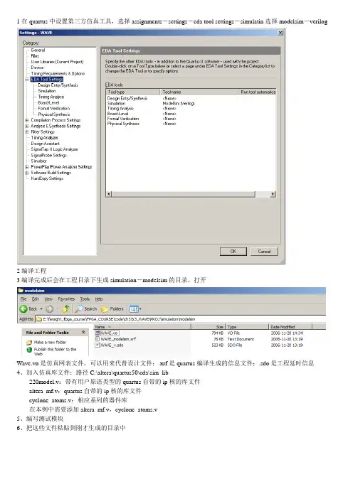The image size is (353, 499).
Task: Select SignalTap II Logic Analyzer category
Action: [55, 149]
